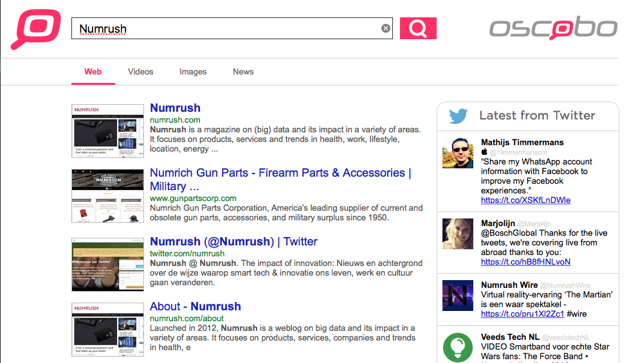Click the t.co/XSKfLnDWle tweet link
Image resolution: width=627 pixels, height=363 pixels.
pyautogui.click(x=525, y=200)
